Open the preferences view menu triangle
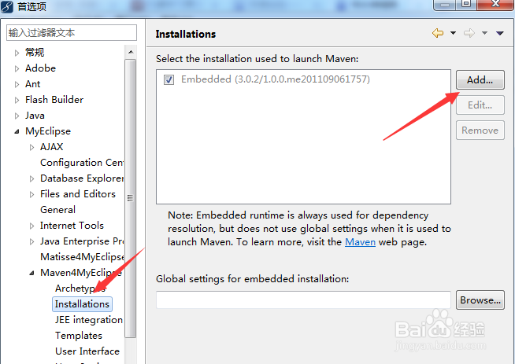The width and height of the screenshot is (515, 364). pyautogui.click(x=500, y=33)
